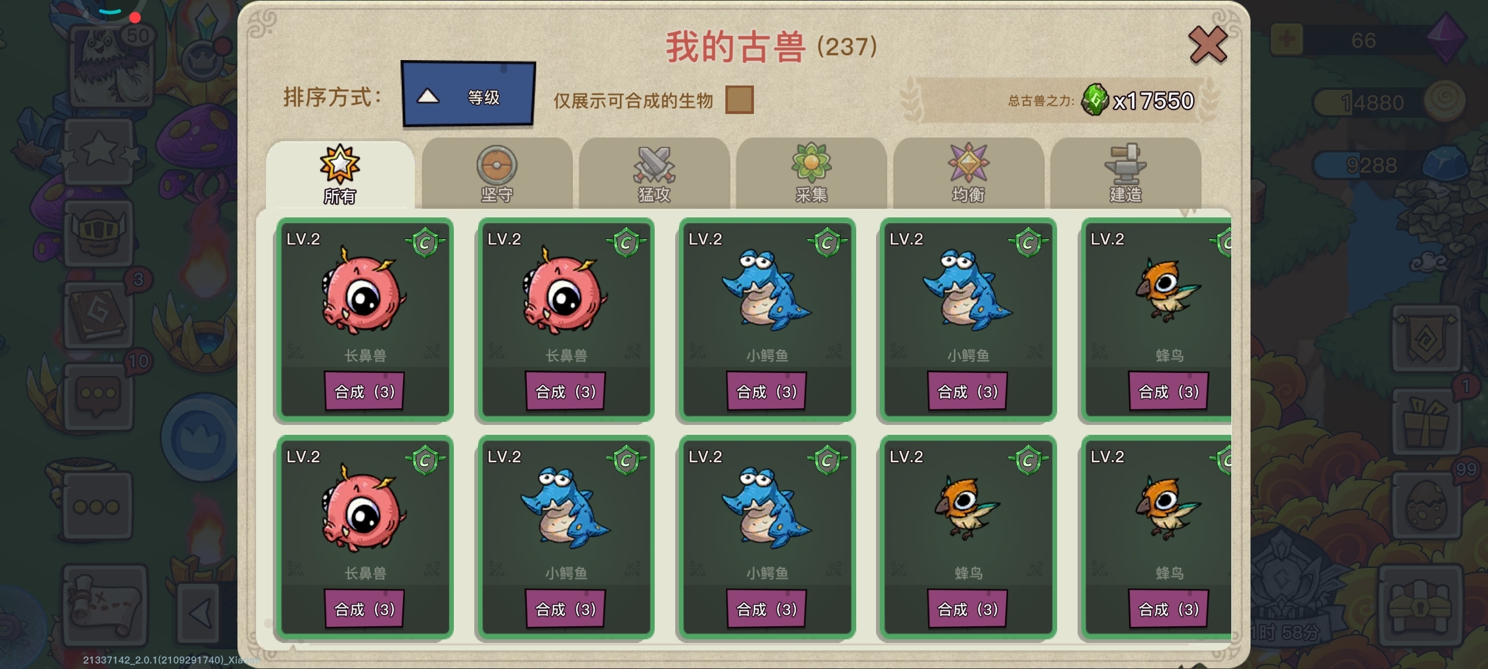Select the top-row 蜂鸟 creature thumbnail
The image size is (1488, 669).
[x=1168, y=290]
